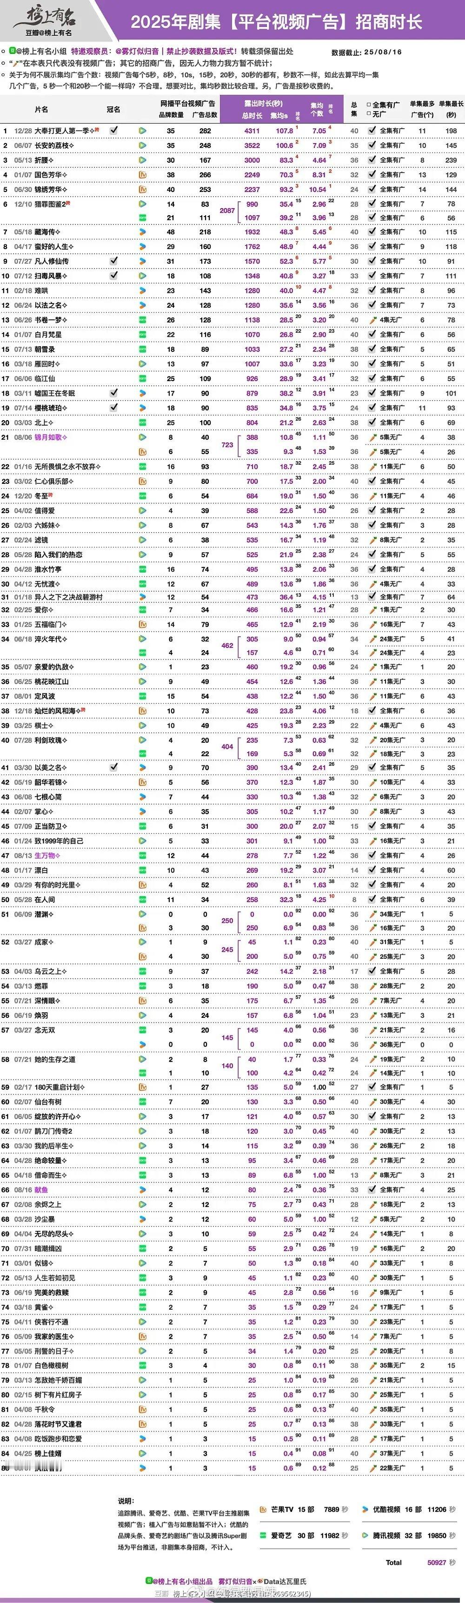Viewport: 465px width, 1603px height.
Task: Click the show name 献鱼
Action: [x=41, y=1189]
